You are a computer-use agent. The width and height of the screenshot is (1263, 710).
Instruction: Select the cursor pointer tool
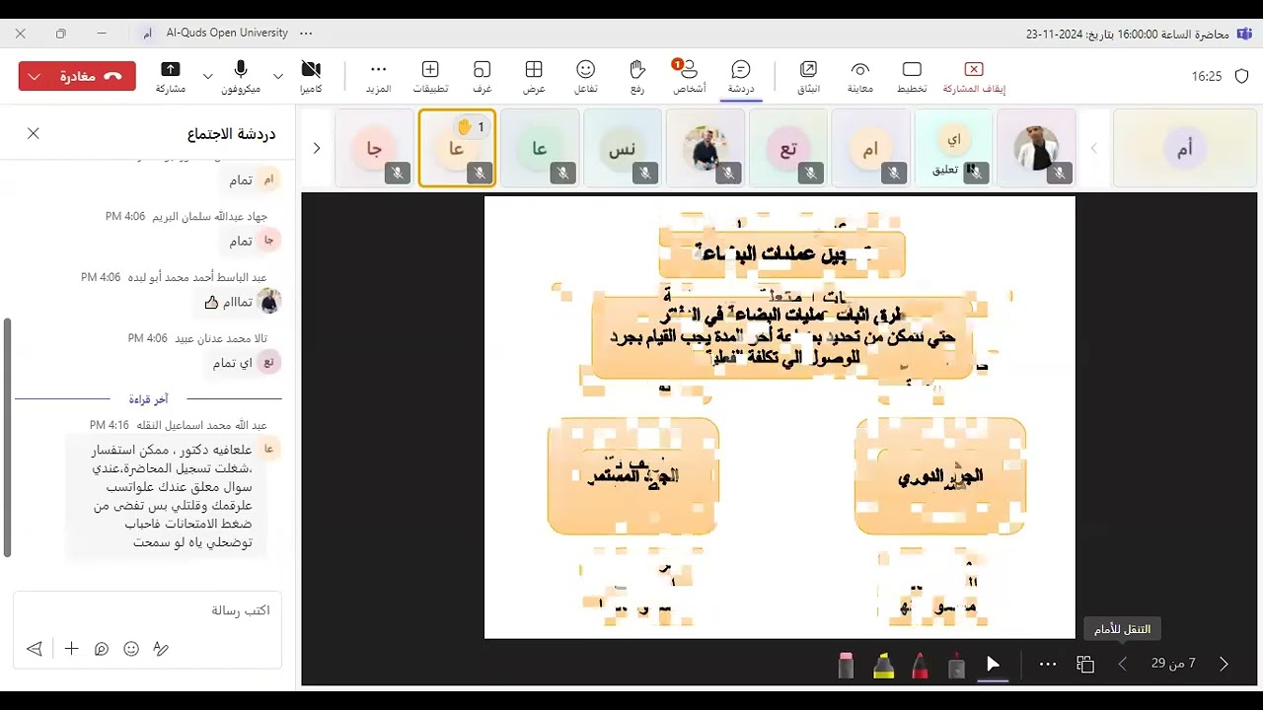[994, 665]
